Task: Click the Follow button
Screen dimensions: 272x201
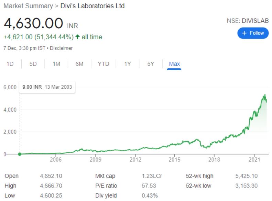Action: coord(253,33)
